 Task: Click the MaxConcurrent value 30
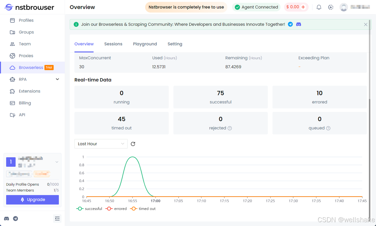82,67
